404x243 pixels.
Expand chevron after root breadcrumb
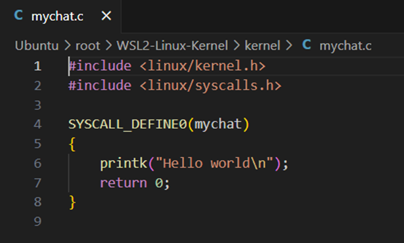[109, 46]
